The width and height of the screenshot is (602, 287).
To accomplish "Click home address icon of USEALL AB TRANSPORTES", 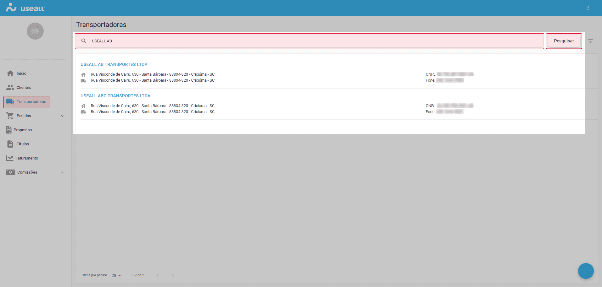I will coord(83,75).
